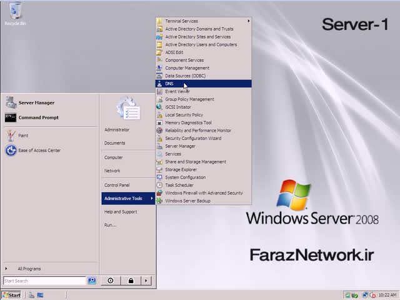400x300 pixels.
Task: Expand All Programs arrow
Action: (6, 268)
